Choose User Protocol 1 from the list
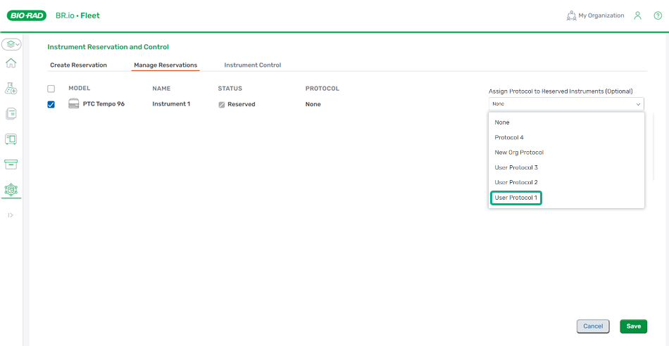This screenshot has height=346, width=669. tap(515, 198)
